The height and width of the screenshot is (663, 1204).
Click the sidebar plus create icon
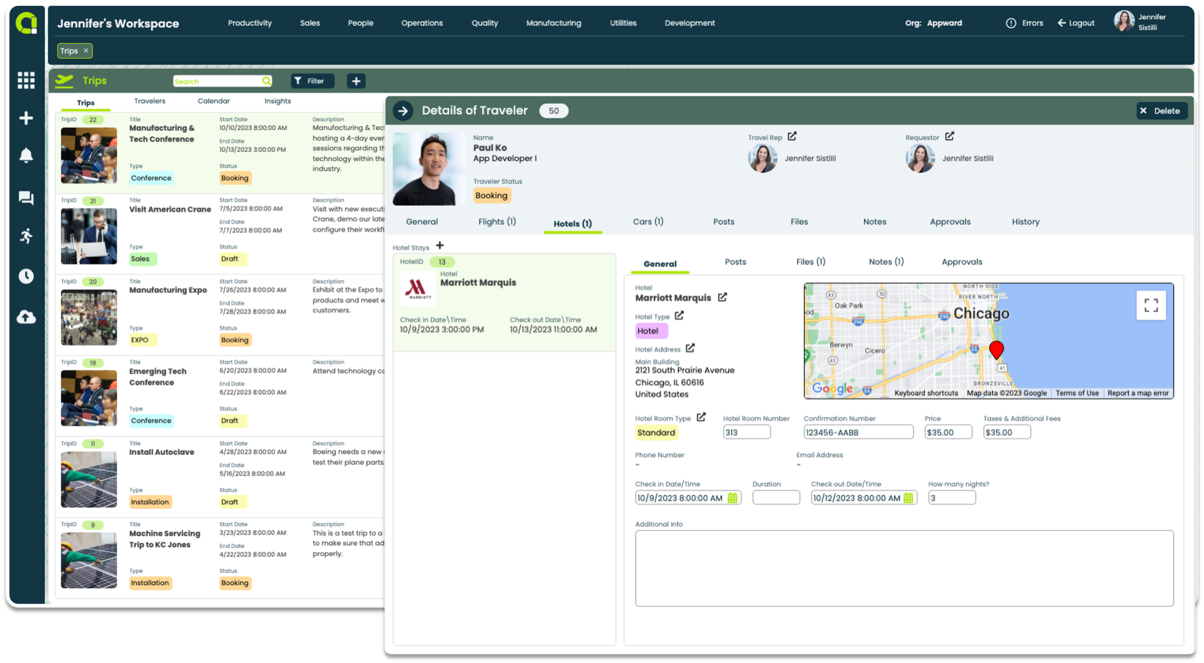[26, 118]
